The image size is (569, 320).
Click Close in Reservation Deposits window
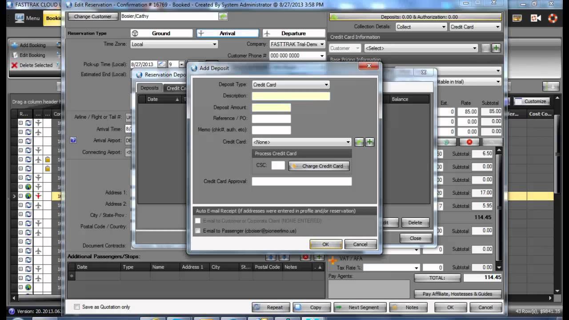tap(415, 238)
